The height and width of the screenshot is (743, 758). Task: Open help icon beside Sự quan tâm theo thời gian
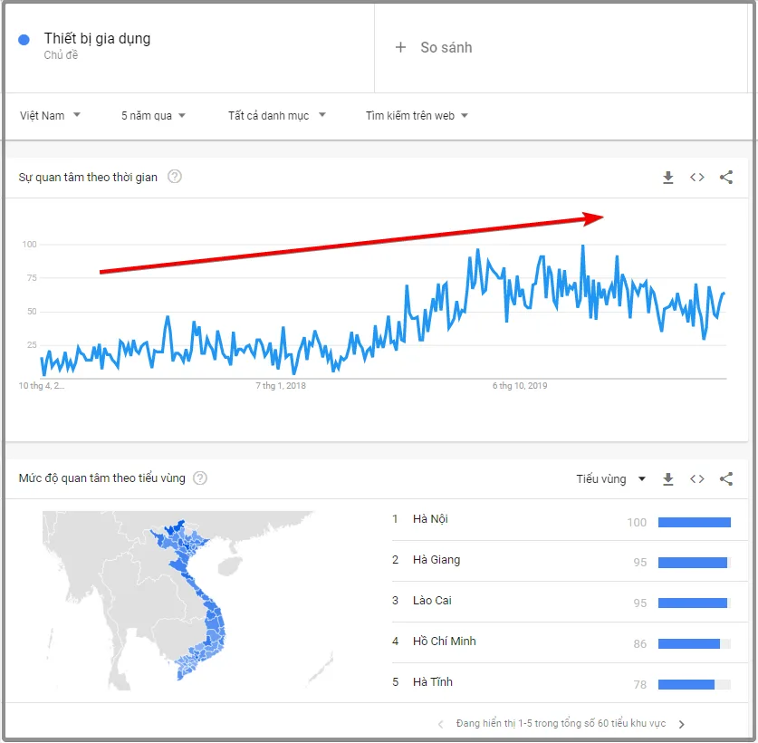[x=175, y=177]
